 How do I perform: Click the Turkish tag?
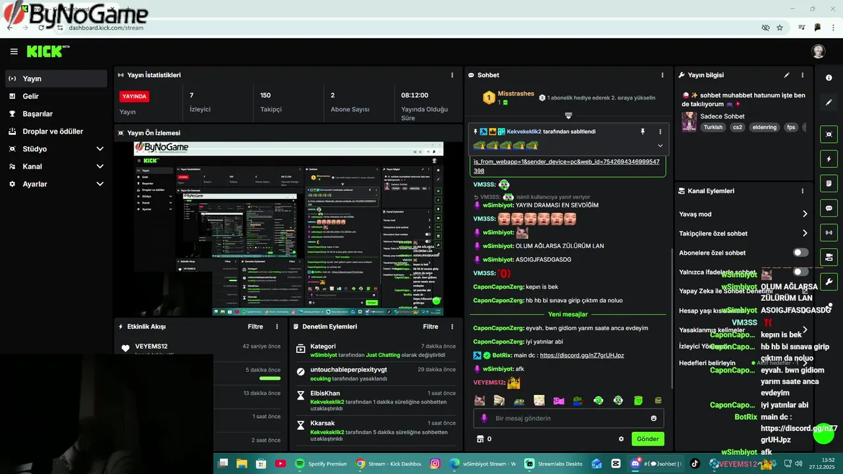click(713, 127)
